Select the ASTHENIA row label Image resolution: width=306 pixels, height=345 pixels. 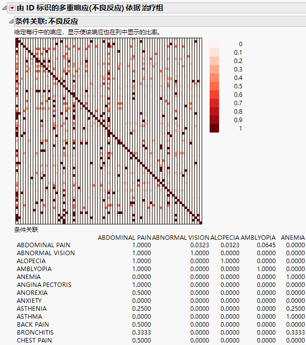pyautogui.click(x=32, y=308)
